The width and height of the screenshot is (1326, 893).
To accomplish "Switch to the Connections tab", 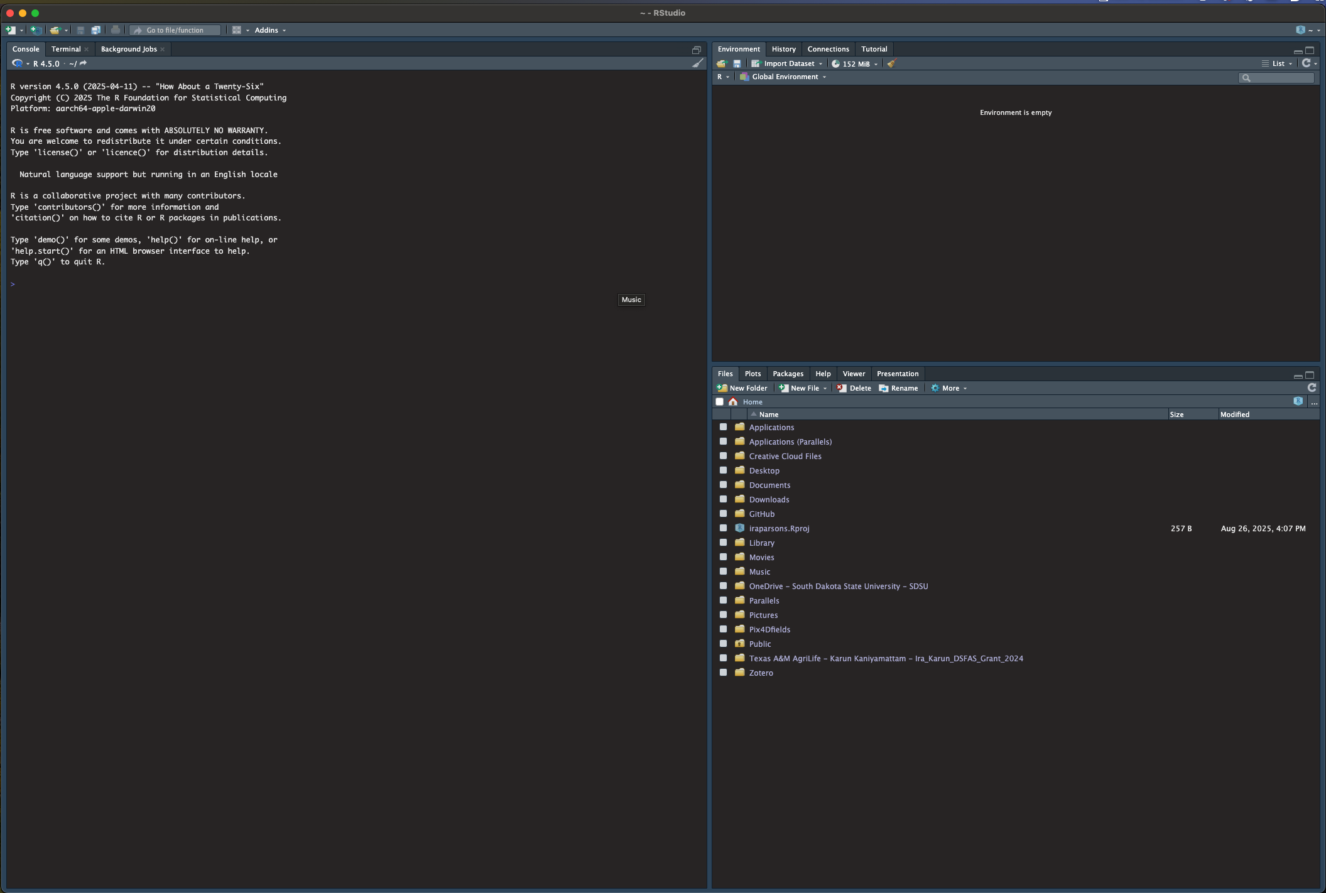I will [x=828, y=49].
